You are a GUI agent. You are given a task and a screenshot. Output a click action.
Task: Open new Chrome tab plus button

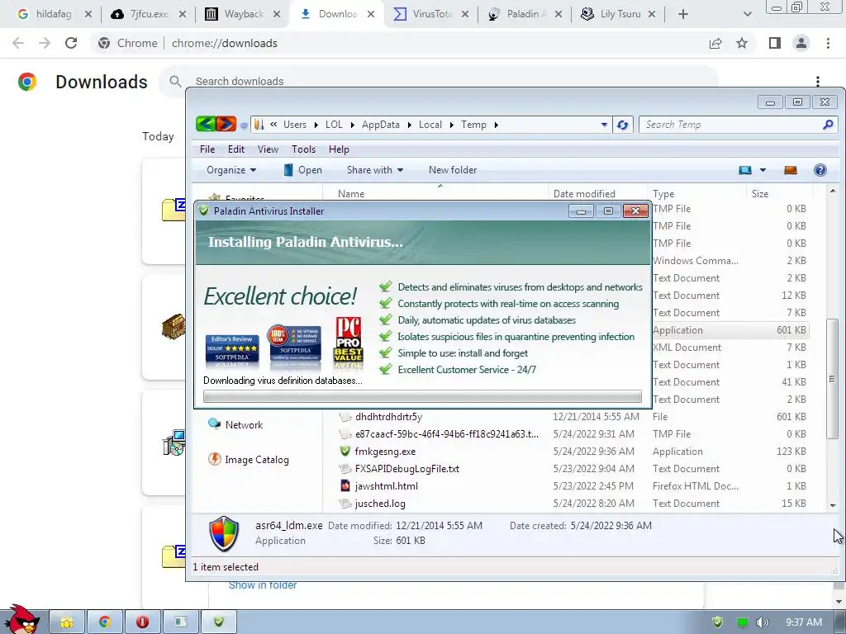pyautogui.click(x=683, y=14)
